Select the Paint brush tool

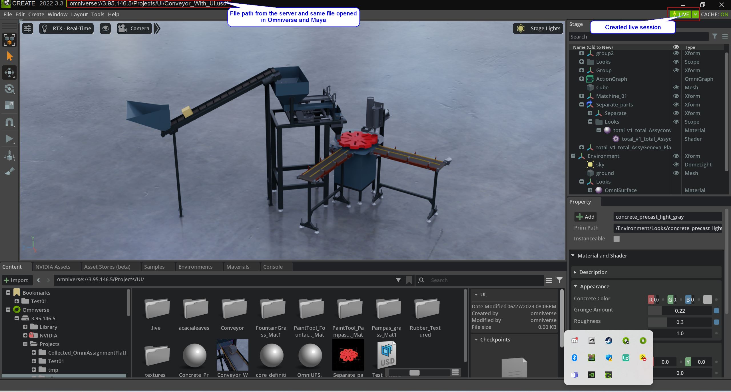click(x=9, y=171)
